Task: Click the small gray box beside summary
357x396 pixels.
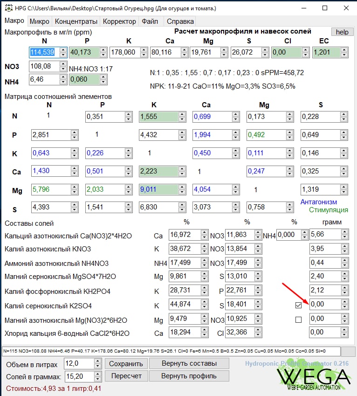Action: click(348, 351)
